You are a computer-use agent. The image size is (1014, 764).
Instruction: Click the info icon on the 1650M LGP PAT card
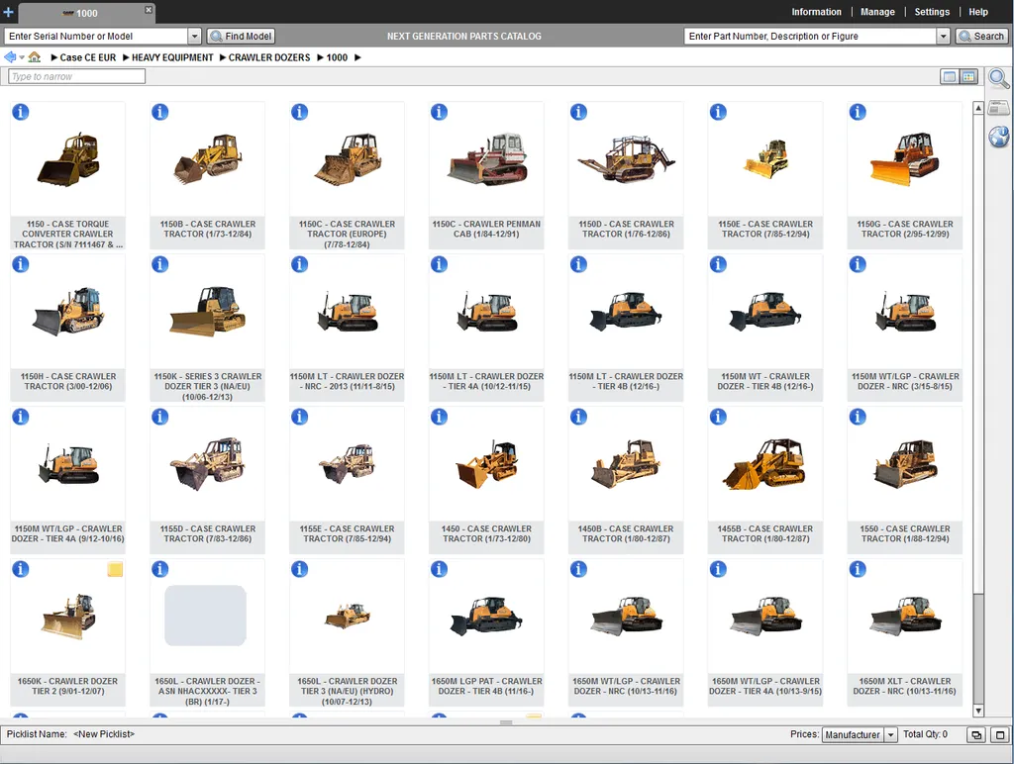pos(439,569)
